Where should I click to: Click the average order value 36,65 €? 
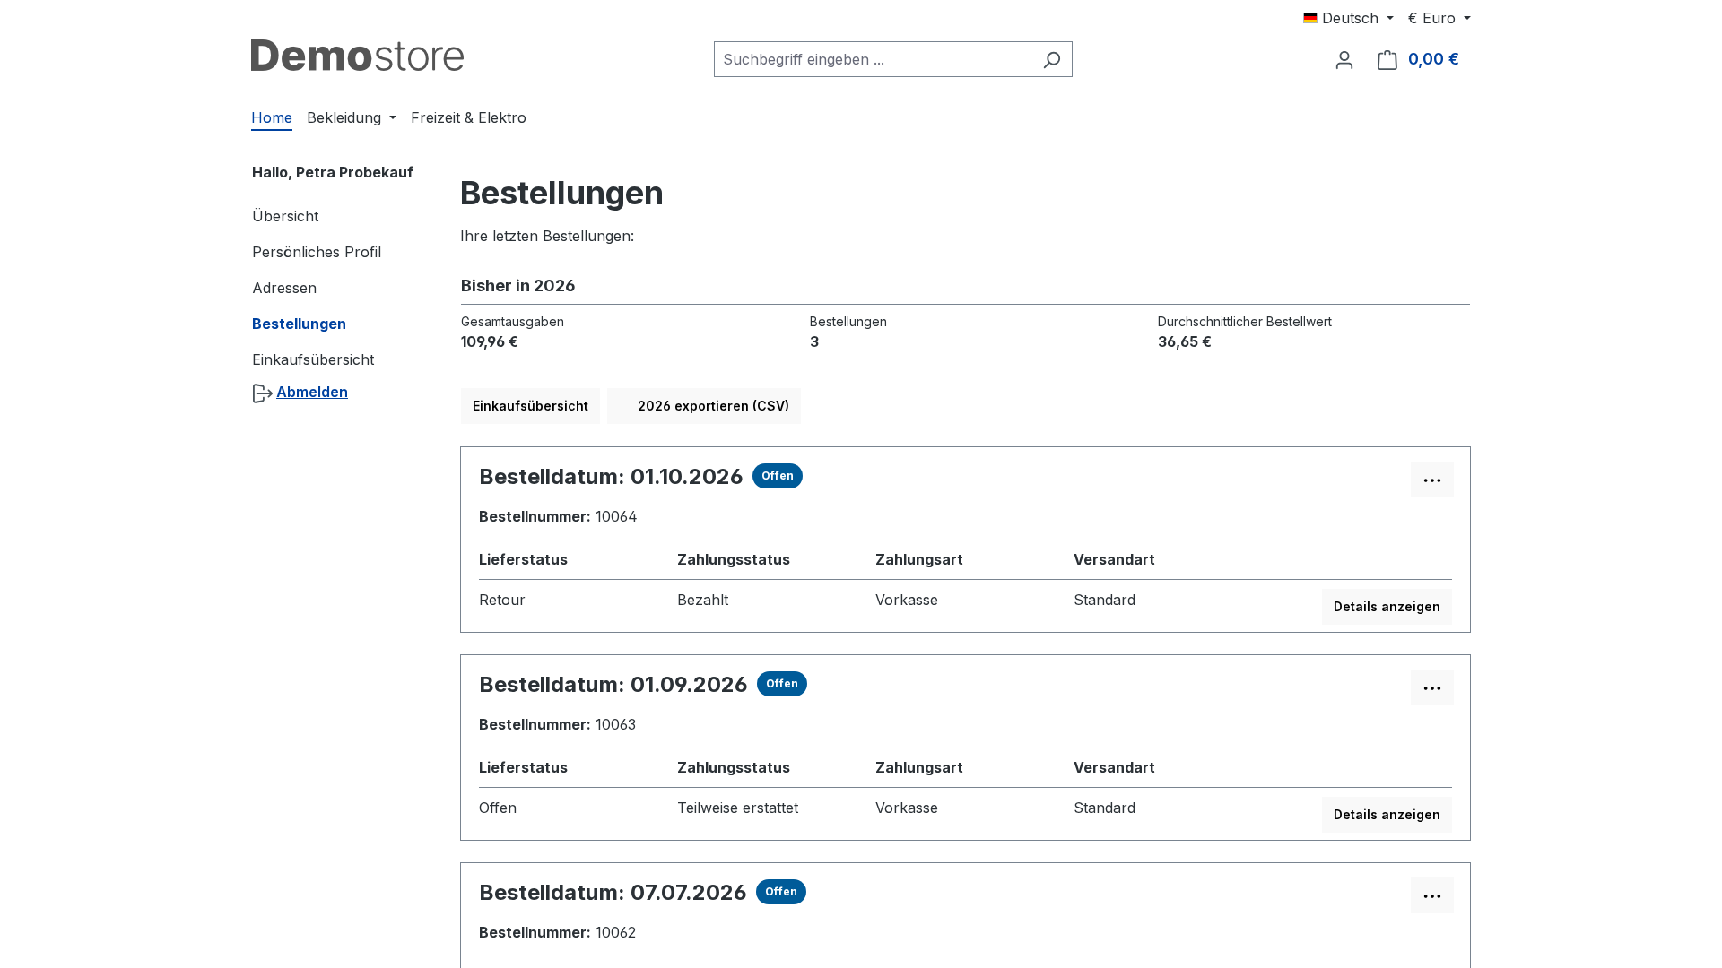click(x=1185, y=341)
